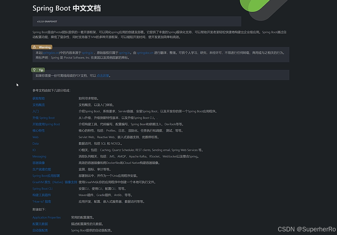
Task: Open the 构建工具插件 link
Action: point(42,195)
